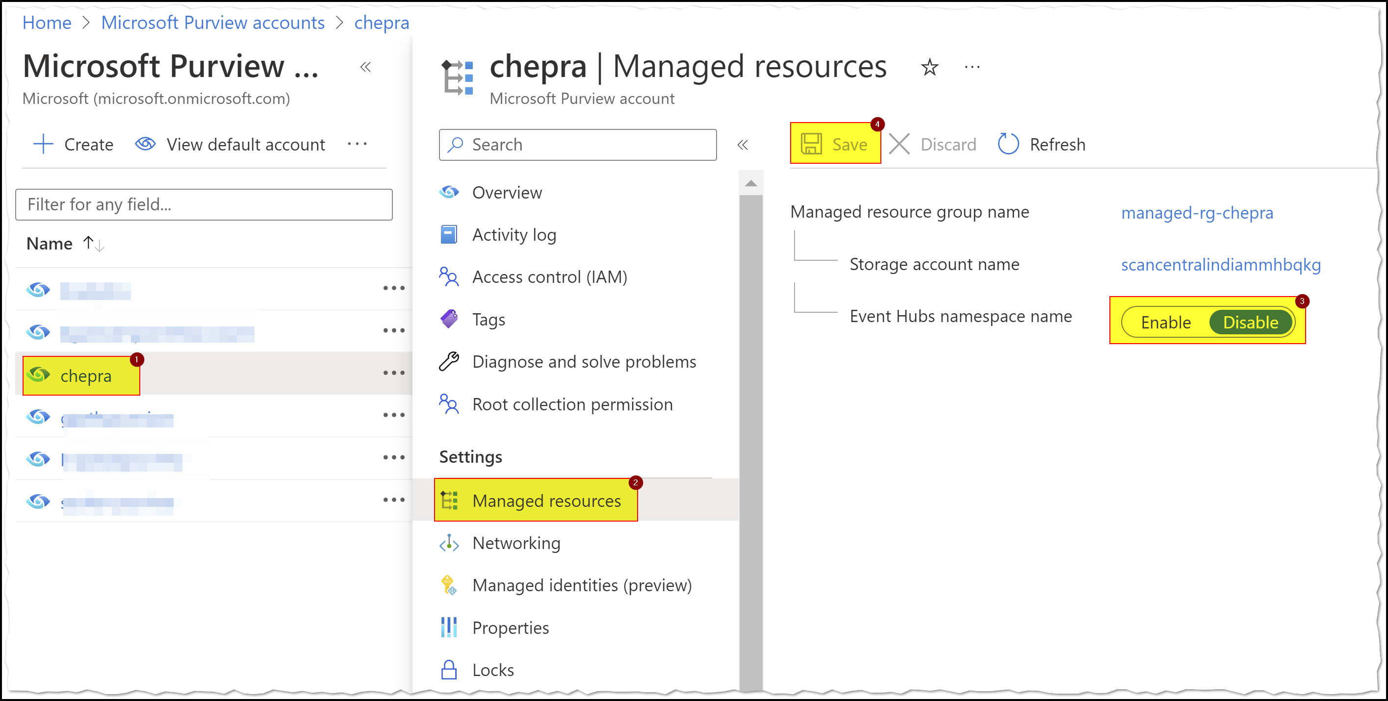Click the chepra breadcrumb link

(382, 23)
